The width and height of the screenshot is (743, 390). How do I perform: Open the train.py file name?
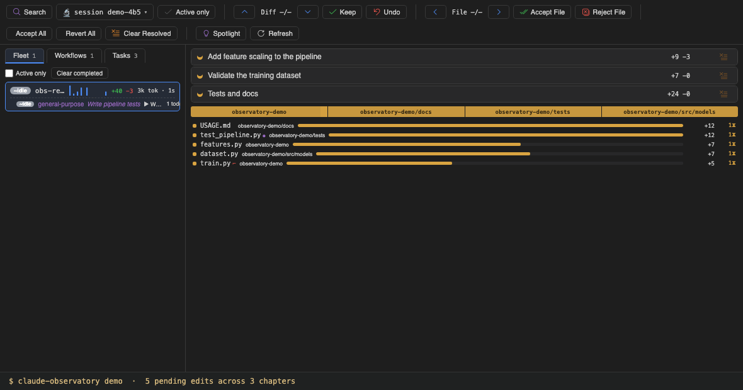(x=215, y=164)
